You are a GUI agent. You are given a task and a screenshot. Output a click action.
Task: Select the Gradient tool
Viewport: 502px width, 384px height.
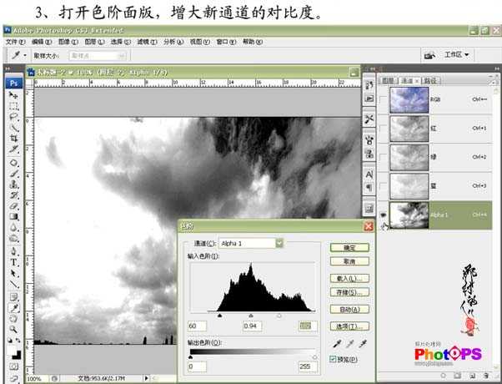click(x=13, y=216)
